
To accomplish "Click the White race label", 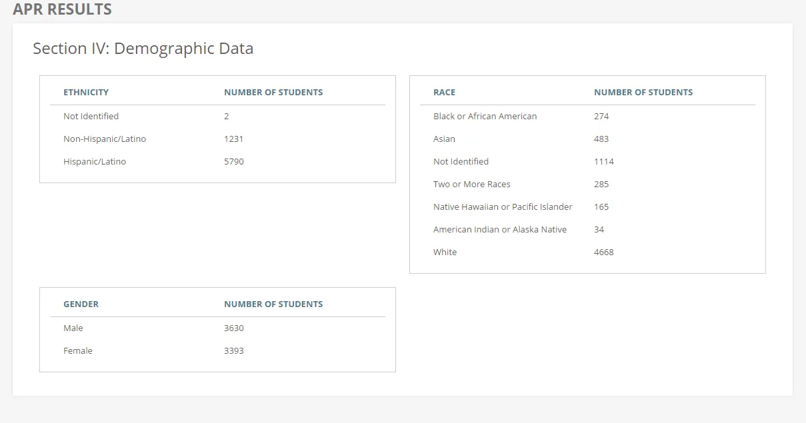I will (445, 252).
